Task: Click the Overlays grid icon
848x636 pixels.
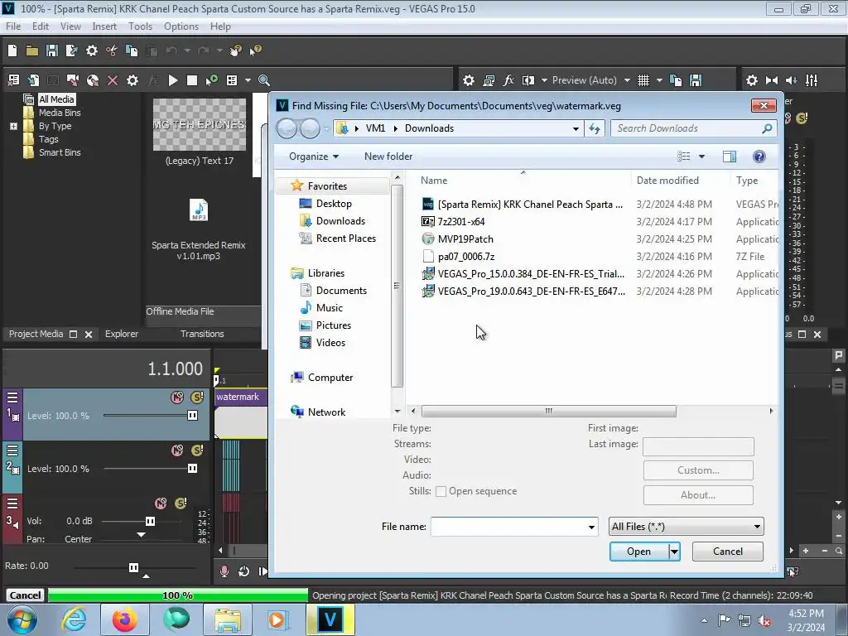Action: click(x=643, y=80)
